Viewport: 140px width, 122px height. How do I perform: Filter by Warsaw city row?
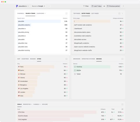pos(42,74)
